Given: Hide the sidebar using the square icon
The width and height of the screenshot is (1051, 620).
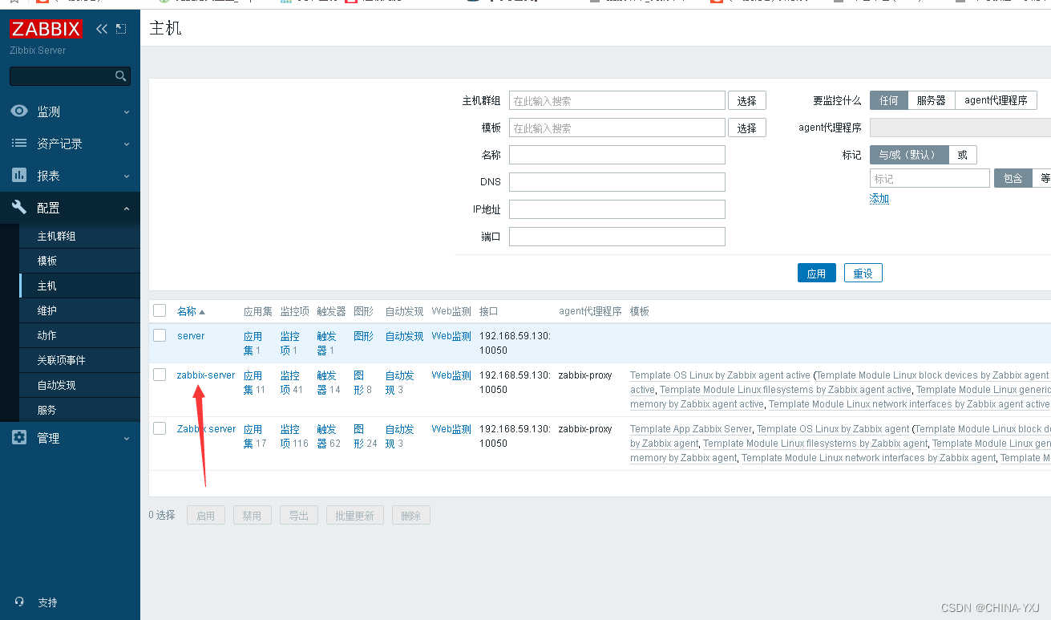Looking at the screenshot, I should pyautogui.click(x=121, y=29).
